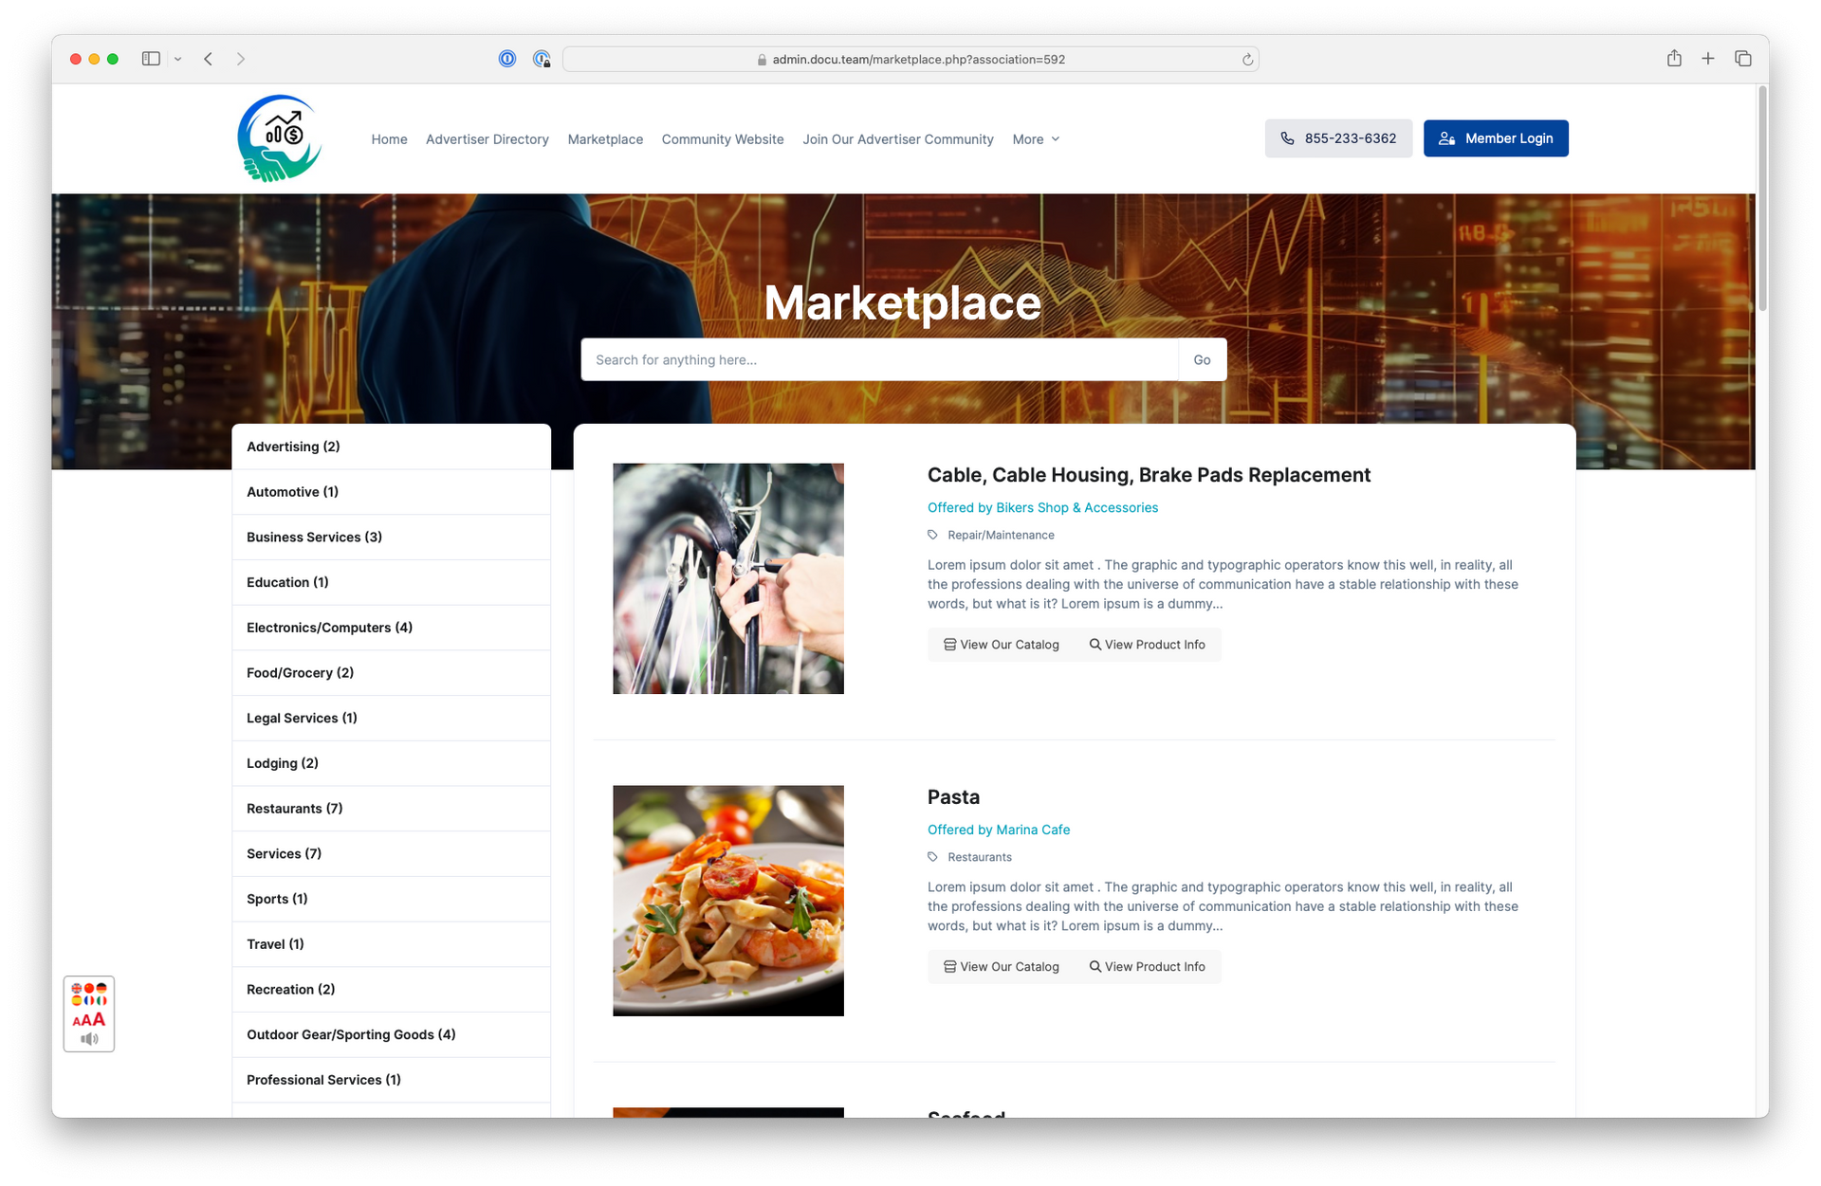Open the Marketplace nav item
This screenshot has width=1821, height=1186.
pos(605,139)
